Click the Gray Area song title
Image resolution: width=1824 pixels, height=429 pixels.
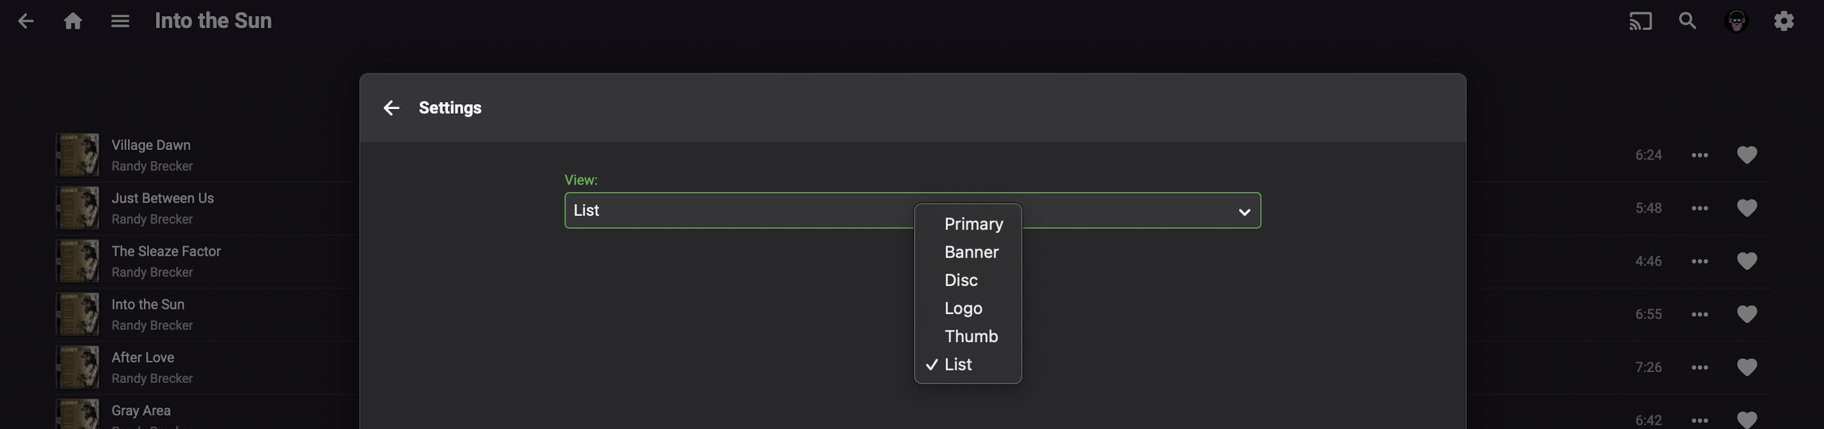141,410
